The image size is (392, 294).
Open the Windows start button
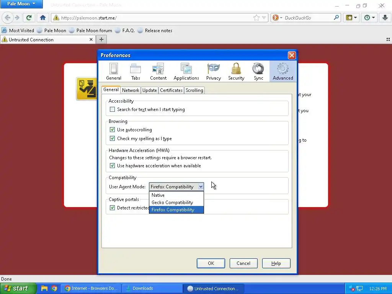coord(18,288)
